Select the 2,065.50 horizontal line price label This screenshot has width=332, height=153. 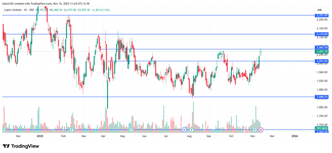pos(322,48)
